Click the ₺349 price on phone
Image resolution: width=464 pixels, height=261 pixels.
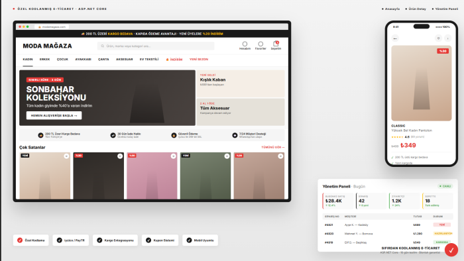[x=408, y=146]
